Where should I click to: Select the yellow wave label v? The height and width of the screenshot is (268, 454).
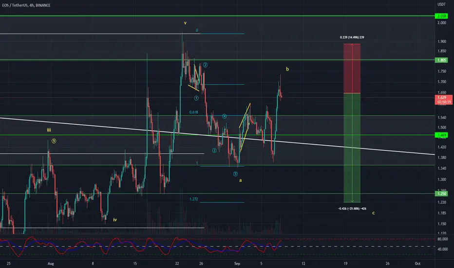coord(185,23)
